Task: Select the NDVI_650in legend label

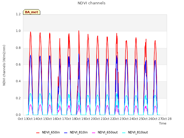Action: point(51,132)
